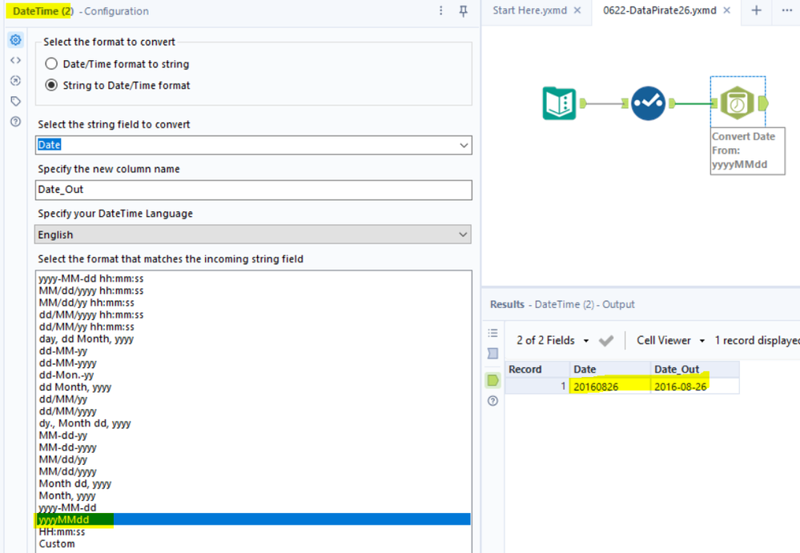The height and width of the screenshot is (553, 800).
Task: Select the Custom format entry
Action: (x=57, y=544)
